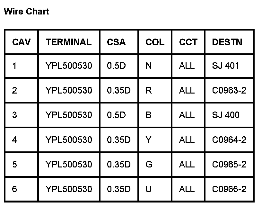Select destination cell C0965-2
This screenshot has height=207, width=262.
click(x=229, y=164)
